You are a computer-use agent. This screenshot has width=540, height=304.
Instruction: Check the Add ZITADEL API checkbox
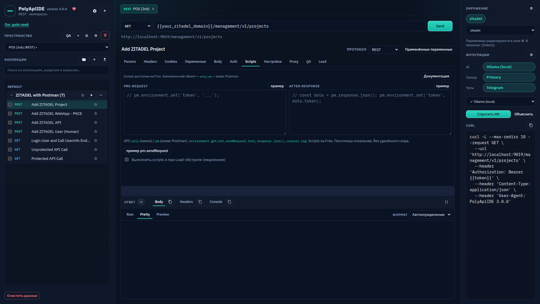coord(10,122)
